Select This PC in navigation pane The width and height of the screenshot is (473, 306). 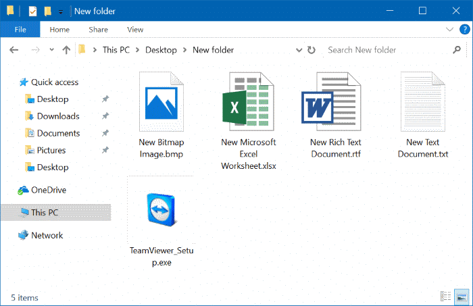click(x=56, y=213)
